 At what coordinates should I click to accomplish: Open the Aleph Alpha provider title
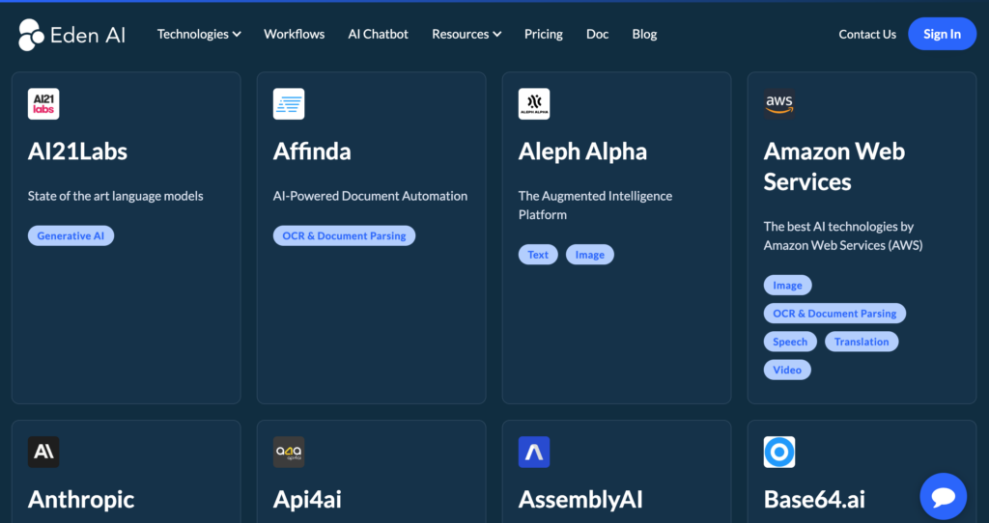pos(582,151)
